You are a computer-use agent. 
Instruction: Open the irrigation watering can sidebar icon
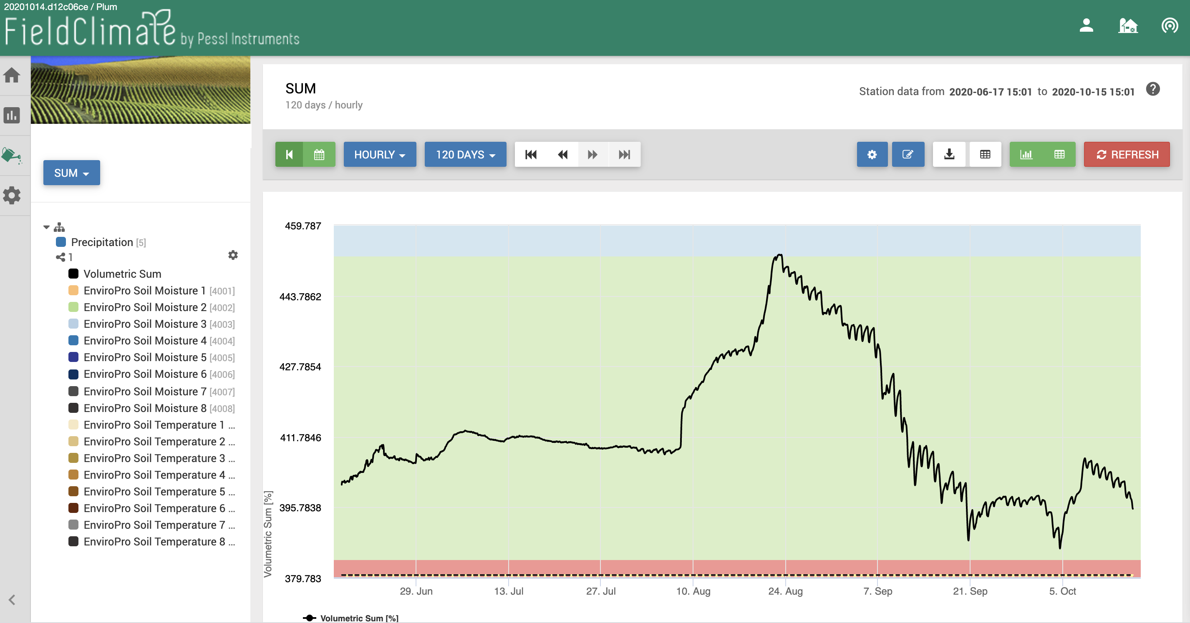(12, 156)
